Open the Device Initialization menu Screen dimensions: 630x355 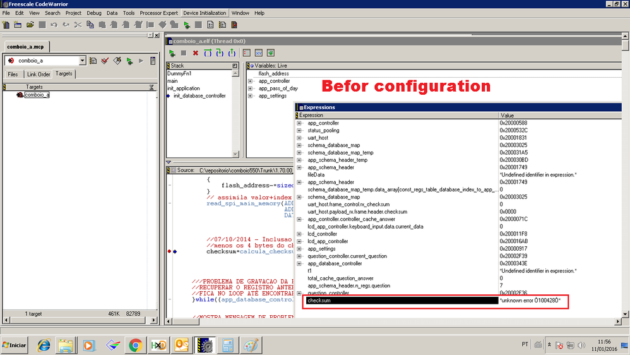(205, 13)
